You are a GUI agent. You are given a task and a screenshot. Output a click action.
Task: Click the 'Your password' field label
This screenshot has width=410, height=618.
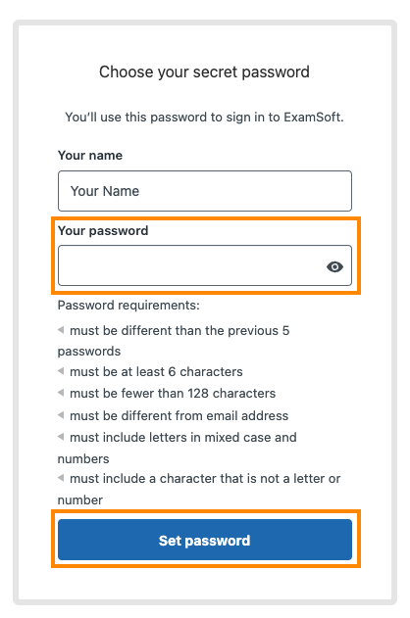pyautogui.click(x=103, y=230)
